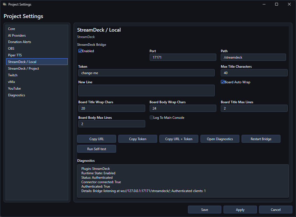Focus the Max Title Characters field
Screen dimensions: 296x217
pyautogui.click(x=254, y=73)
